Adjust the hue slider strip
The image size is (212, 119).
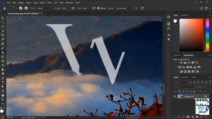pyautogui.click(x=207, y=35)
